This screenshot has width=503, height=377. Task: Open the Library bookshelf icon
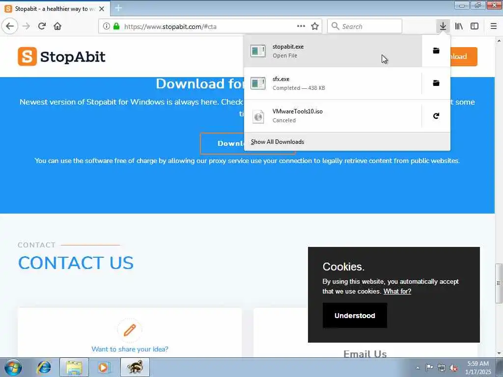(x=459, y=27)
